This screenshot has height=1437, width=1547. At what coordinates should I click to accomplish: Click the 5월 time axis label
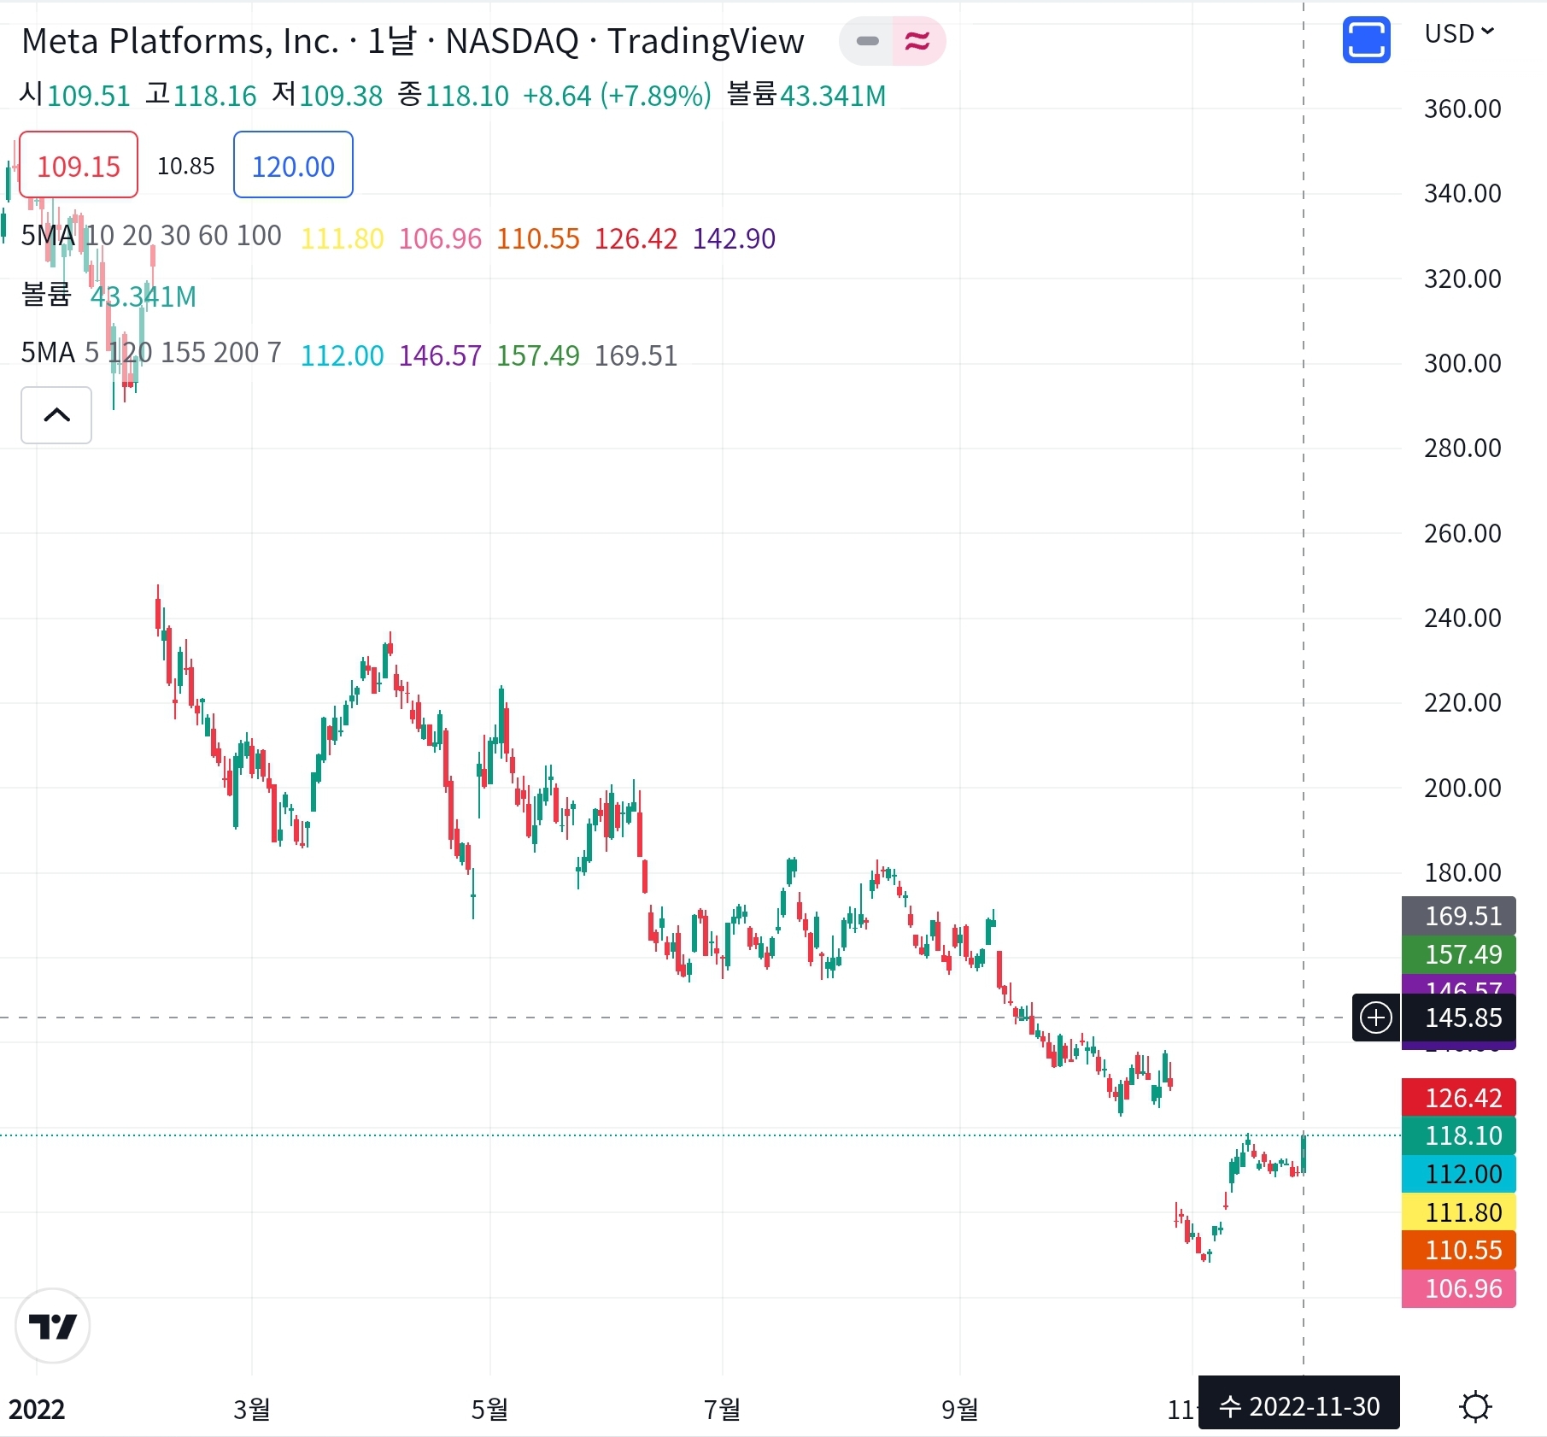[489, 1409]
